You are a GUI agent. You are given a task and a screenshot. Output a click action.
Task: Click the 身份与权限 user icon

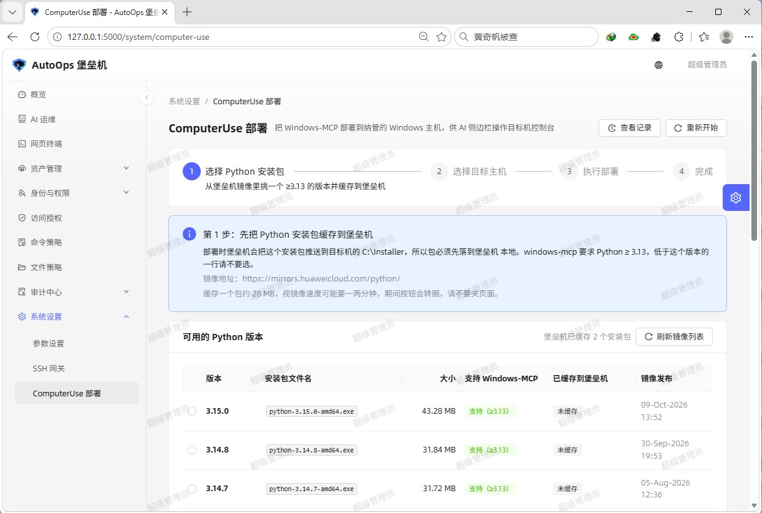[22, 193]
